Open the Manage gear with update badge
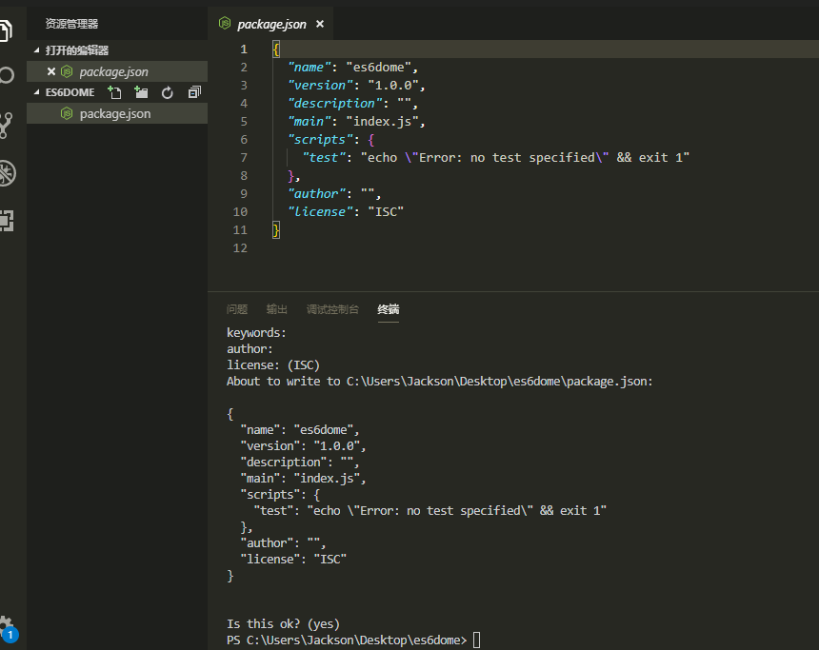The image size is (819, 650). click(8, 629)
